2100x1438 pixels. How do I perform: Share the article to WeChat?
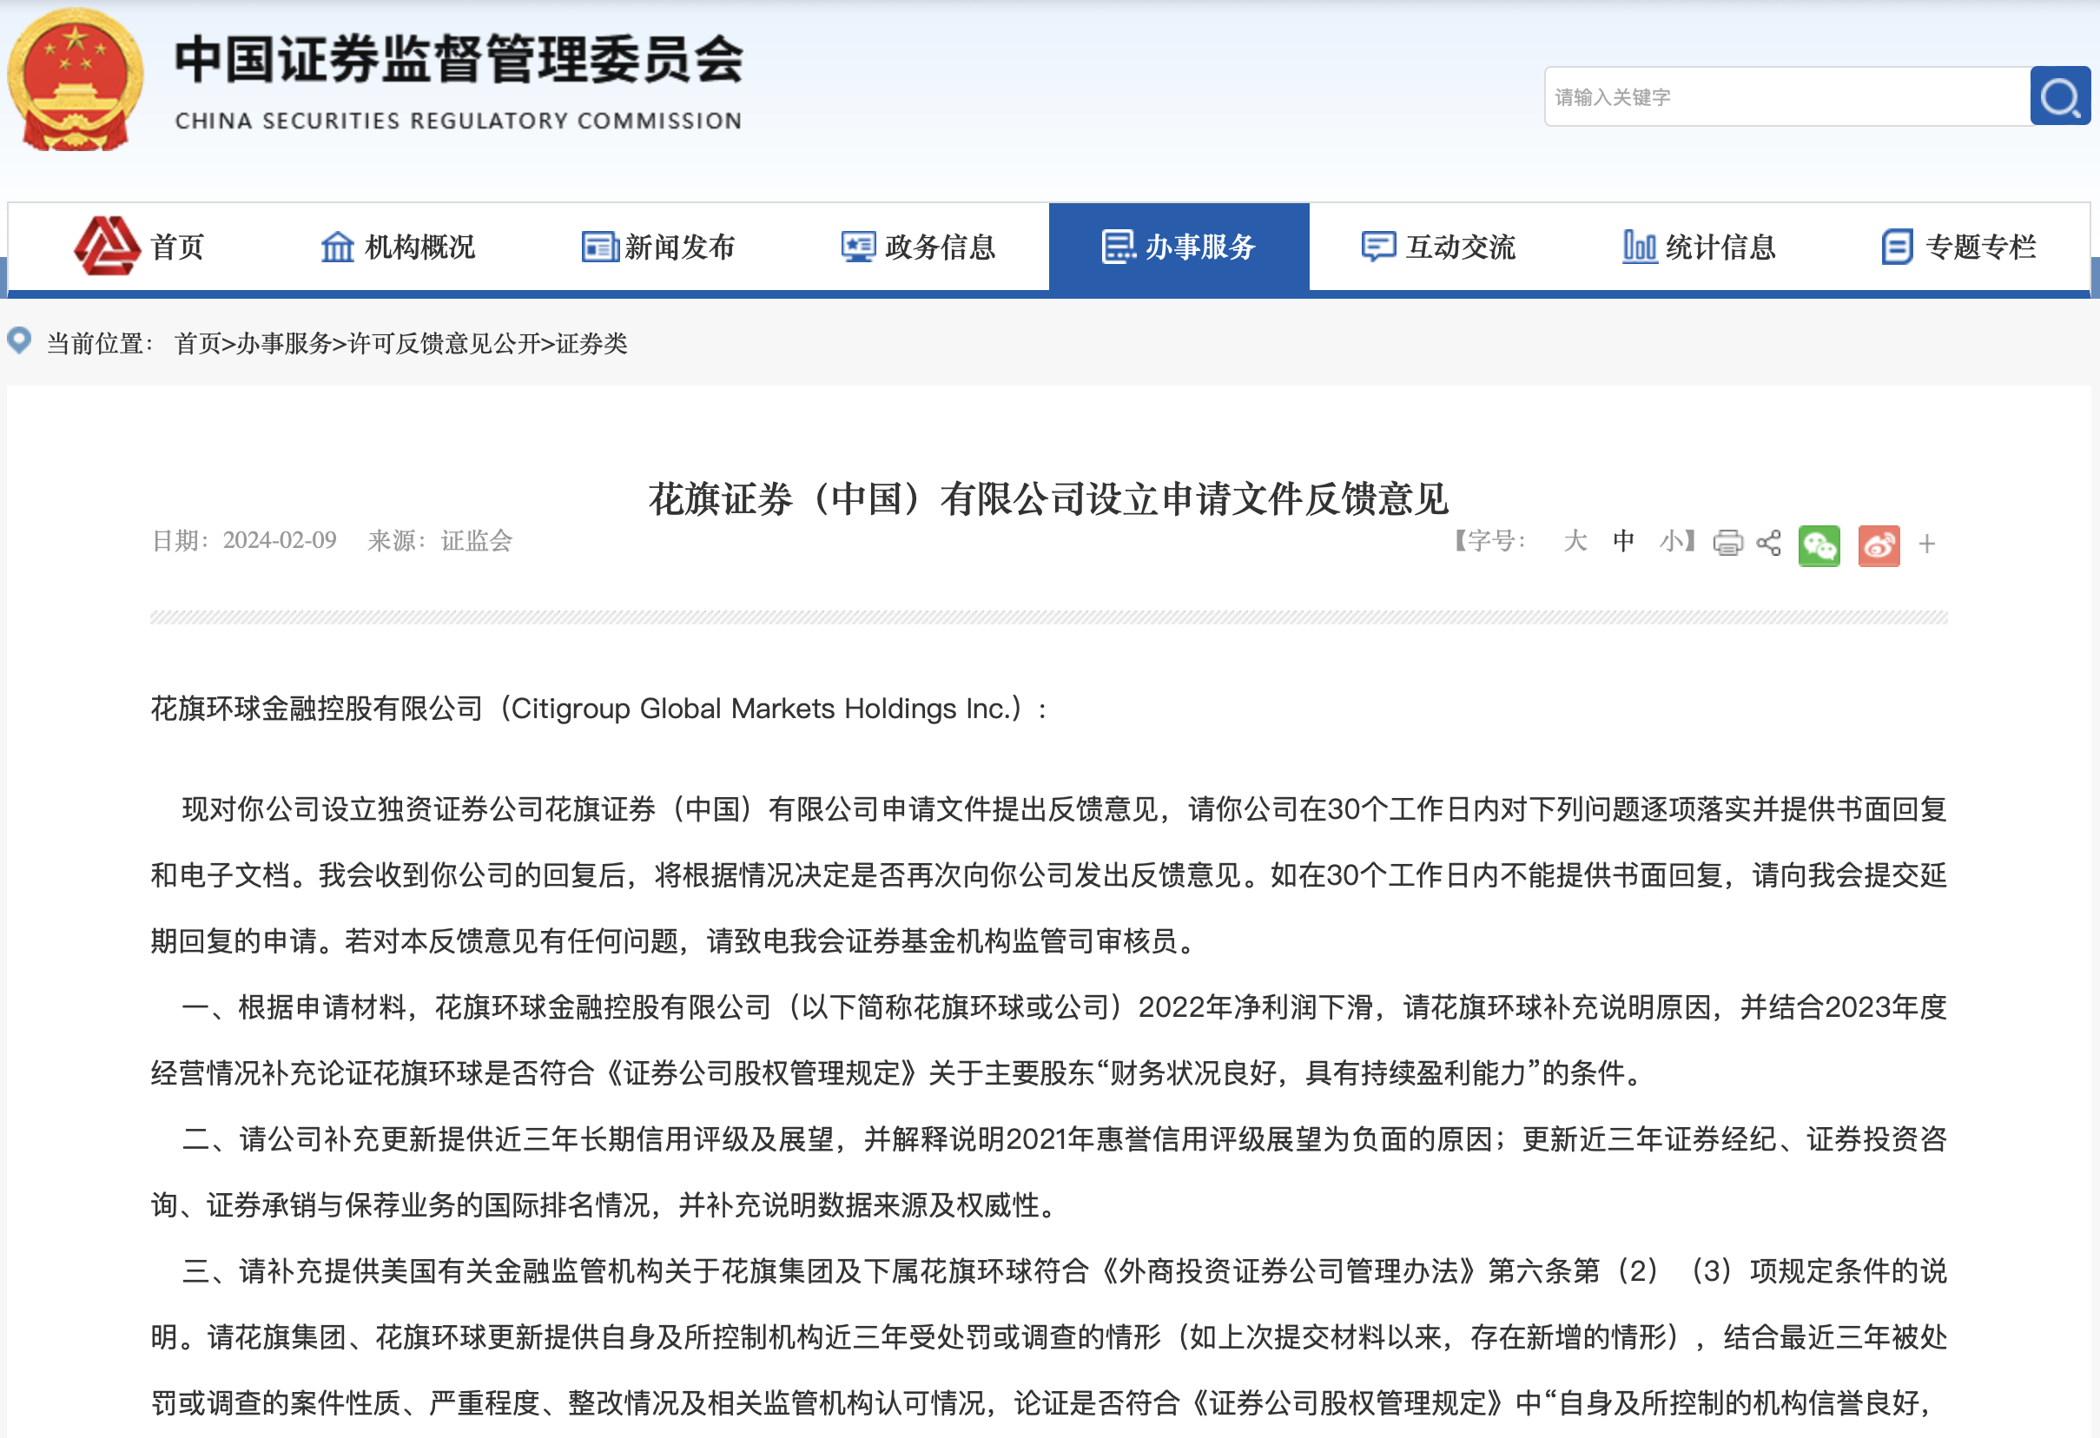pyautogui.click(x=1819, y=544)
